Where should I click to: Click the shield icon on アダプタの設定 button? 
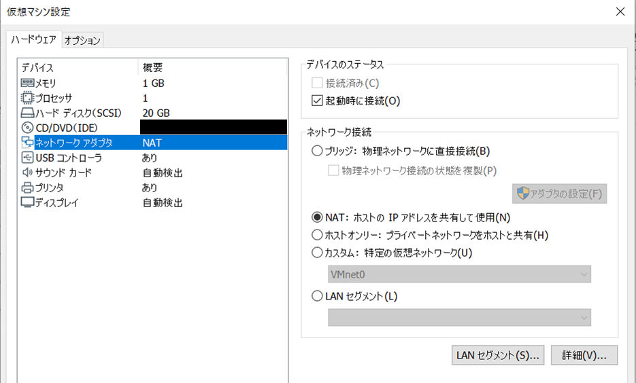click(x=523, y=194)
